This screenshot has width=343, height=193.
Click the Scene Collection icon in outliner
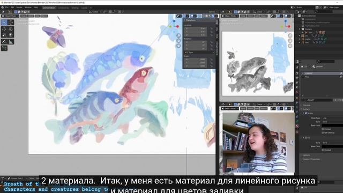[x=300, y=16]
